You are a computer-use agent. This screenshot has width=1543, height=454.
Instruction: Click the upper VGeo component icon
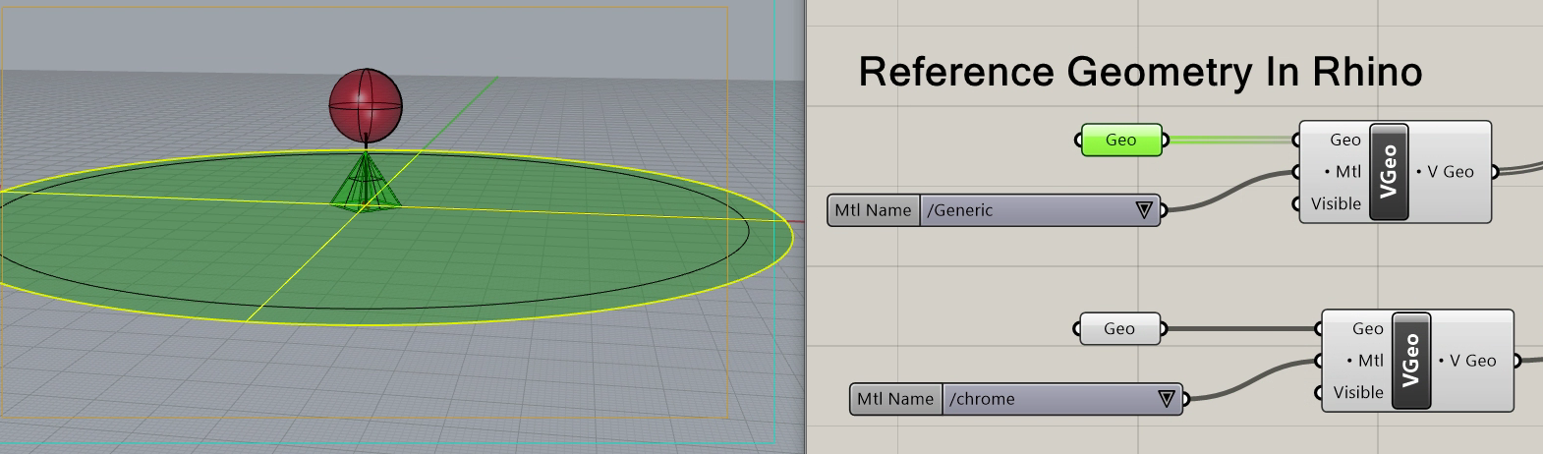pyautogui.click(x=1389, y=171)
